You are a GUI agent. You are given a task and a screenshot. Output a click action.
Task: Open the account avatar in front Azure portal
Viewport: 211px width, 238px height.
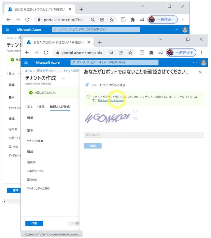tap(204, 63)
